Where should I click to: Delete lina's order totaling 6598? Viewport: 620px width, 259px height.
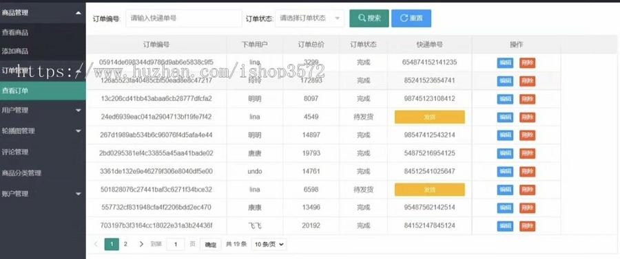(527, 190)
